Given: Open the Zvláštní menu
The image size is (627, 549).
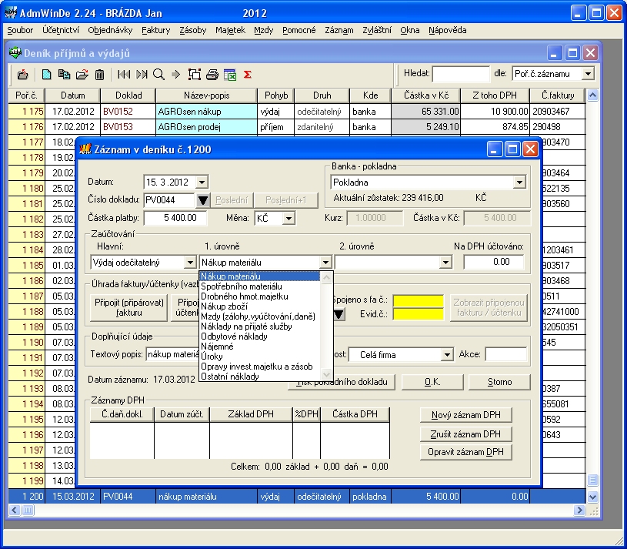Looking at the screenshot, I should coord(377,30).
